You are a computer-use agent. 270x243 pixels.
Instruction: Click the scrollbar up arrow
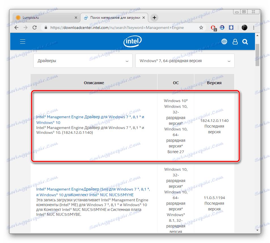click(x=257, y=35)
